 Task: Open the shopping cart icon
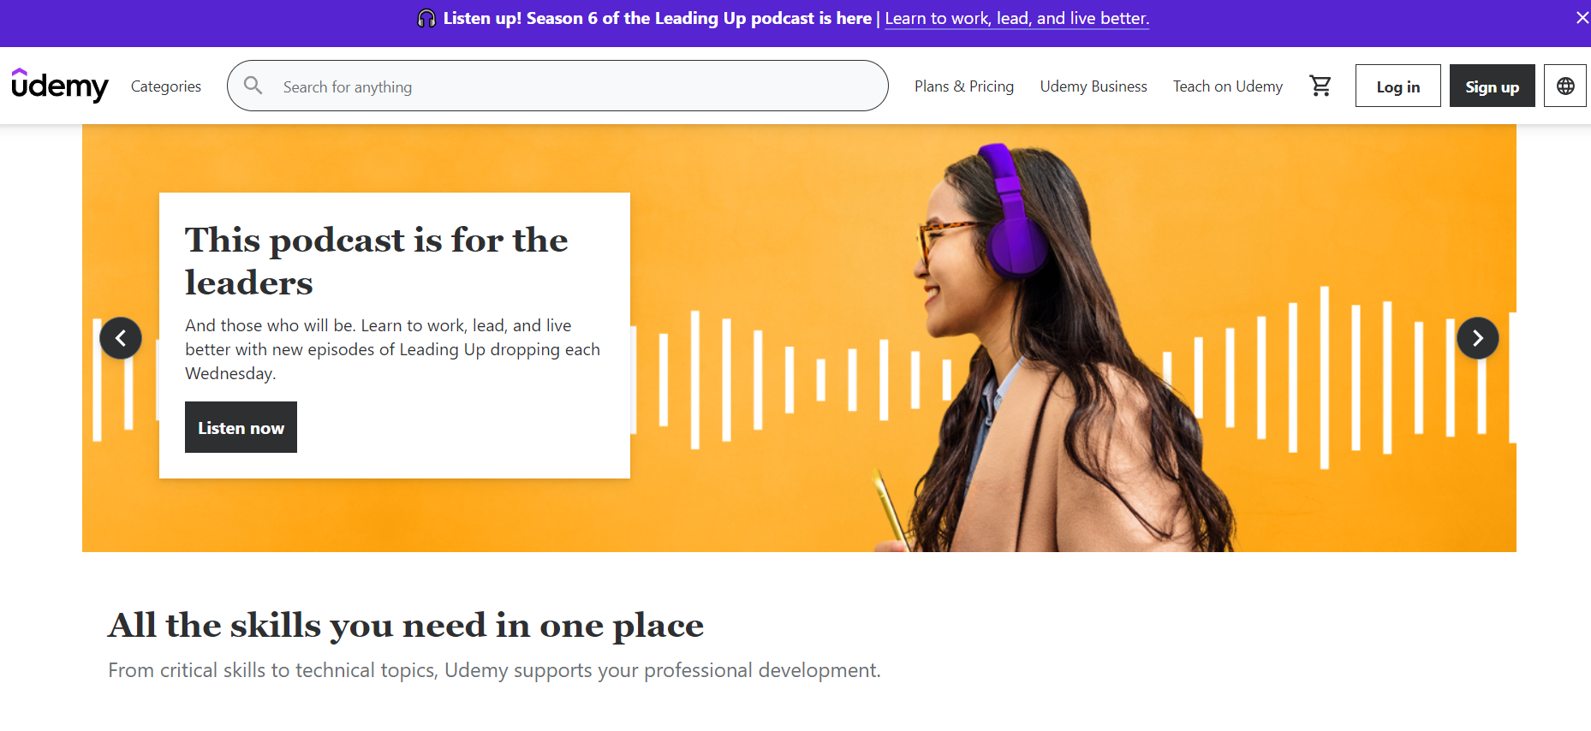coord(1320,86)
